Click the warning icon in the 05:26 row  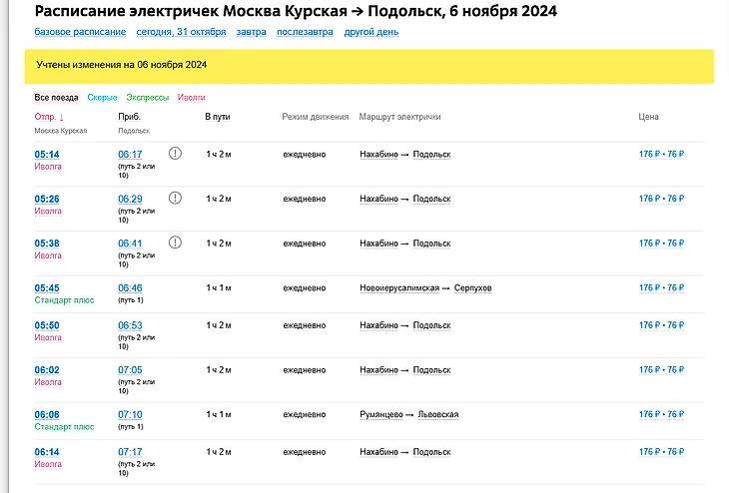[x=175, y=198]
